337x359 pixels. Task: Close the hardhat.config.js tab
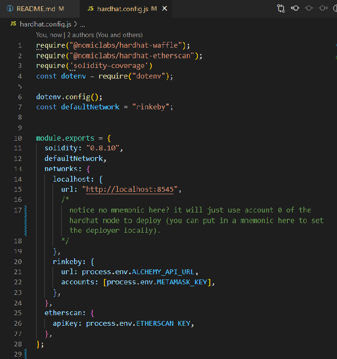point(165,9)
